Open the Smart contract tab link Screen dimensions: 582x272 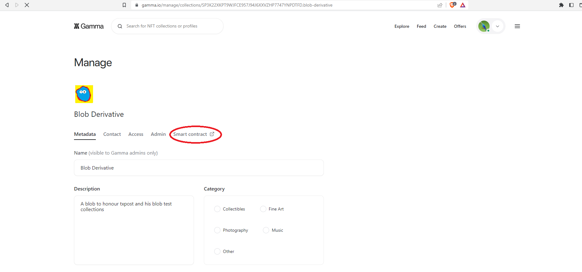pyautogui.click(x=194, y=134)
